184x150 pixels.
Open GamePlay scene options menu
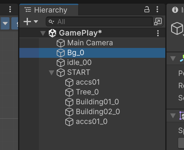coord(158,33)
